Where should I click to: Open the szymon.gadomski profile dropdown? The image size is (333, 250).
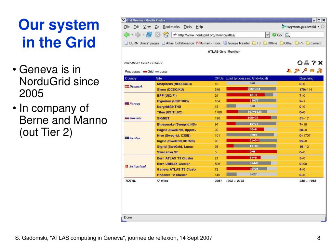[318, 27]
